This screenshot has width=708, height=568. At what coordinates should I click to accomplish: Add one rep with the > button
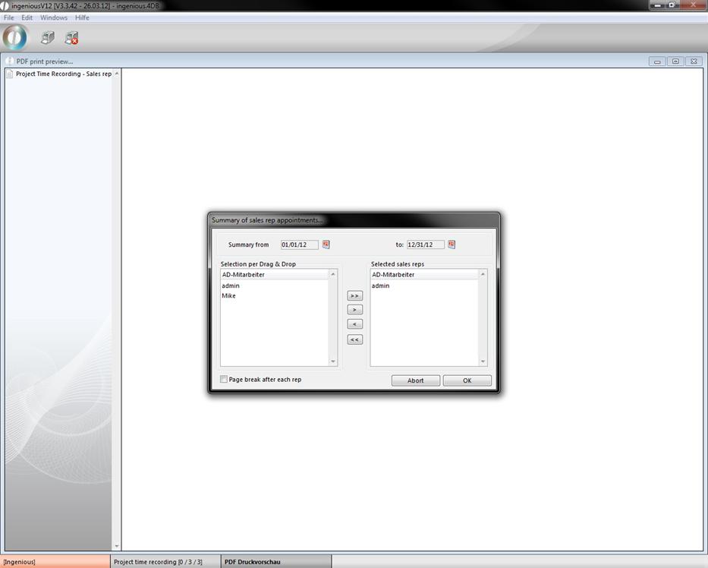pos(354,310)
